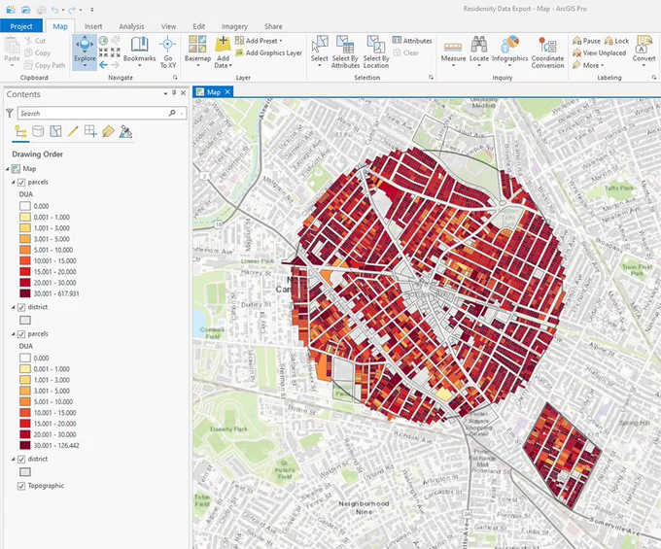Click the 30.001 - 617.931 color swatch
Viewport: 661px width, 549px height.
[x=25, y=293]
